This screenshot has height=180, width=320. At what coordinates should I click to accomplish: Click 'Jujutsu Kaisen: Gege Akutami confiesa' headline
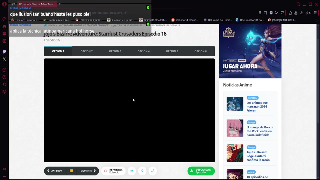[258, 156]
